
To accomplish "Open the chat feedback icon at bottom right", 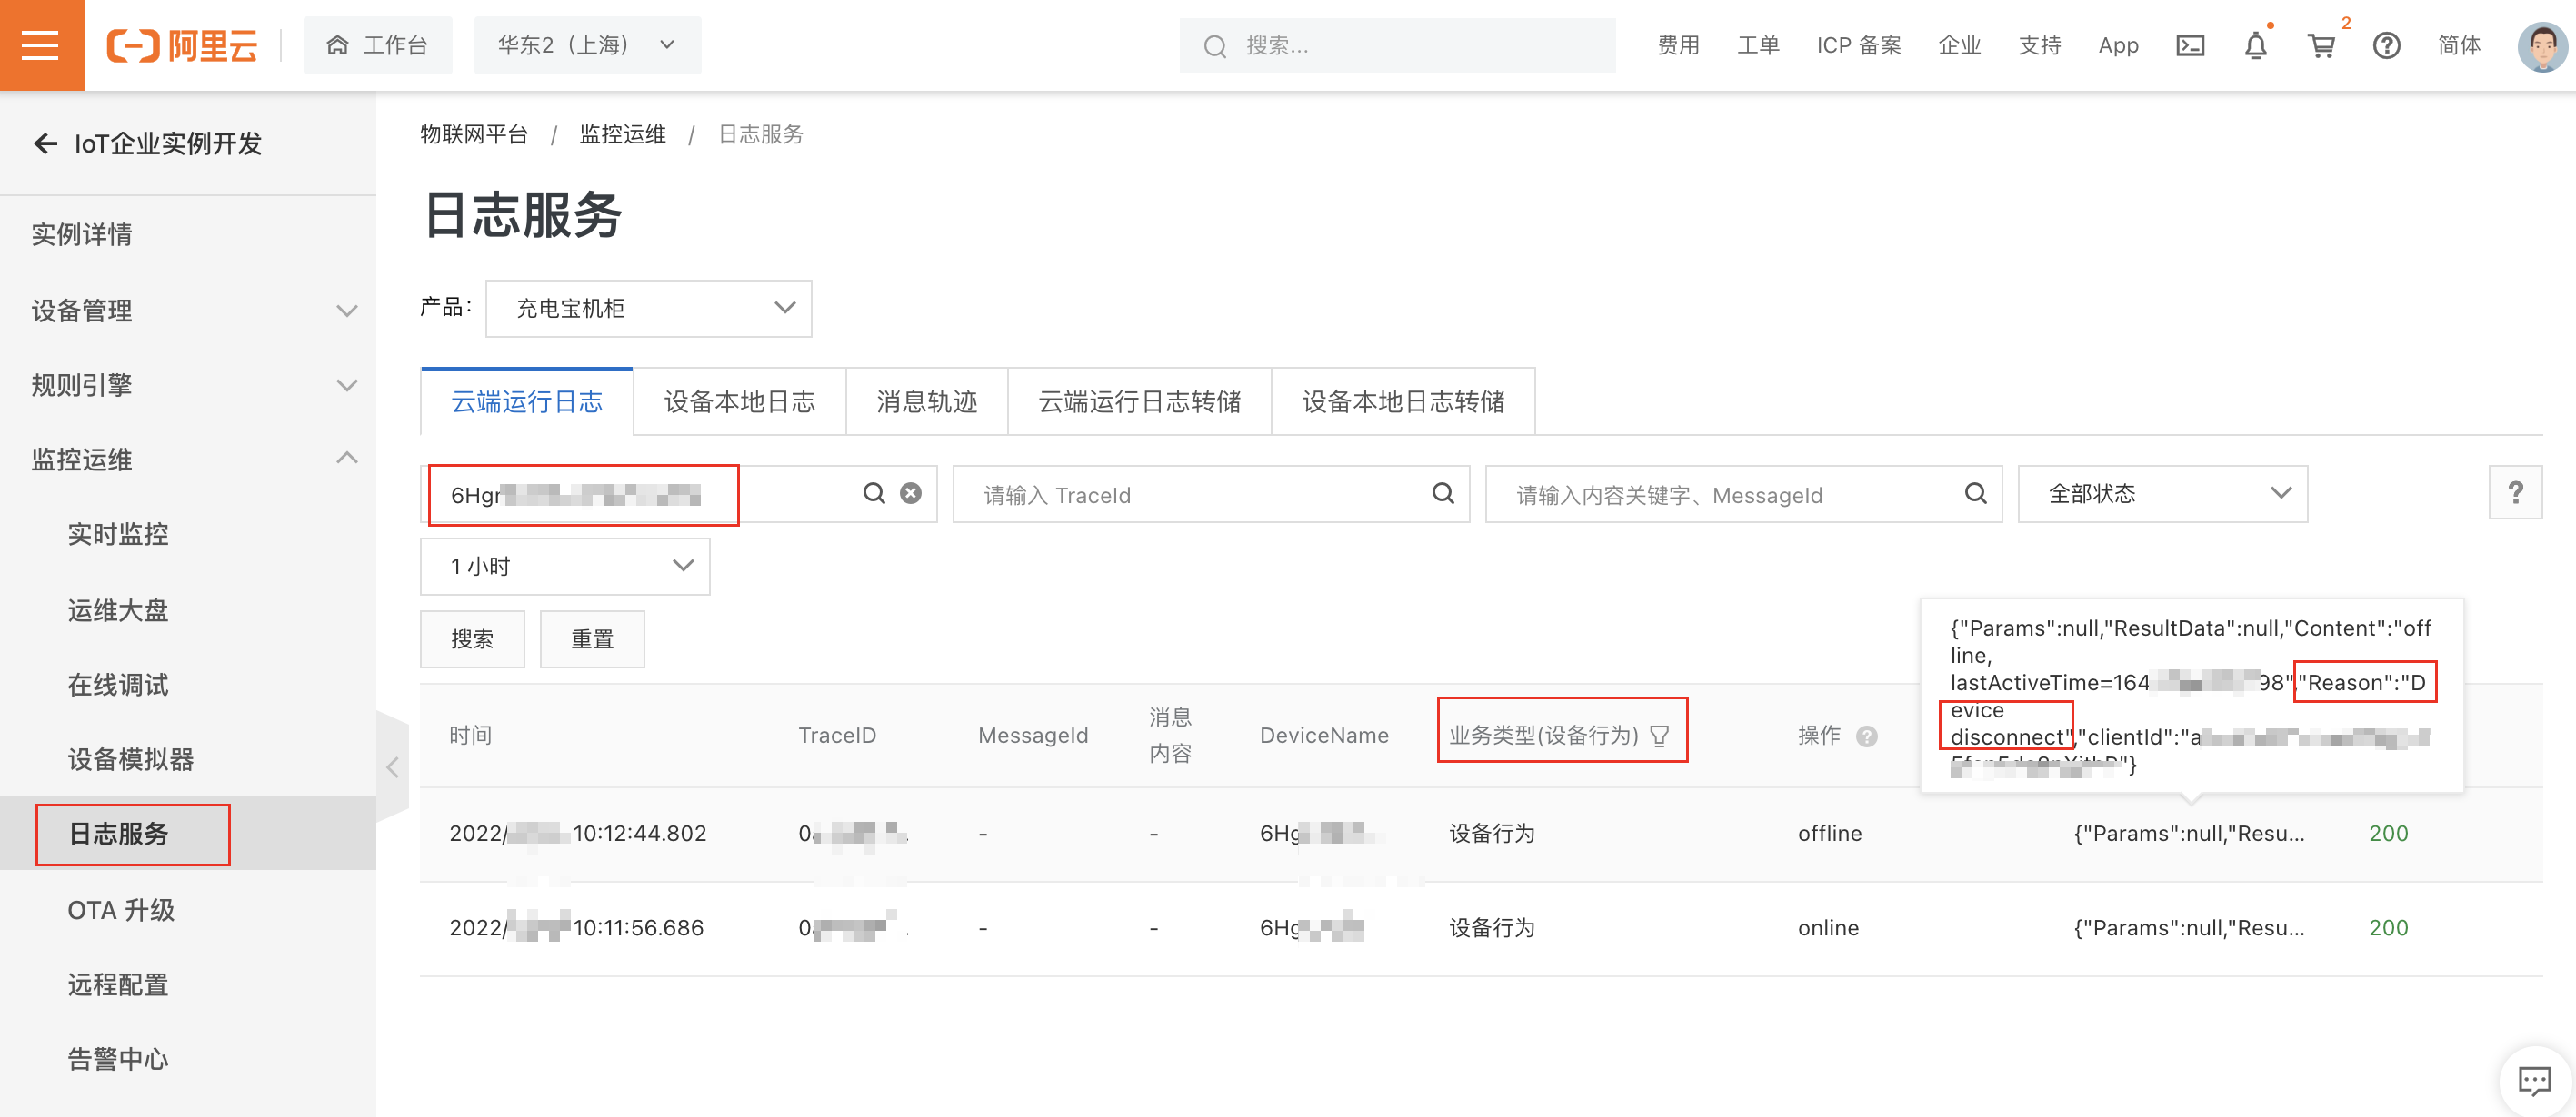I will tap(2533, 1080).
